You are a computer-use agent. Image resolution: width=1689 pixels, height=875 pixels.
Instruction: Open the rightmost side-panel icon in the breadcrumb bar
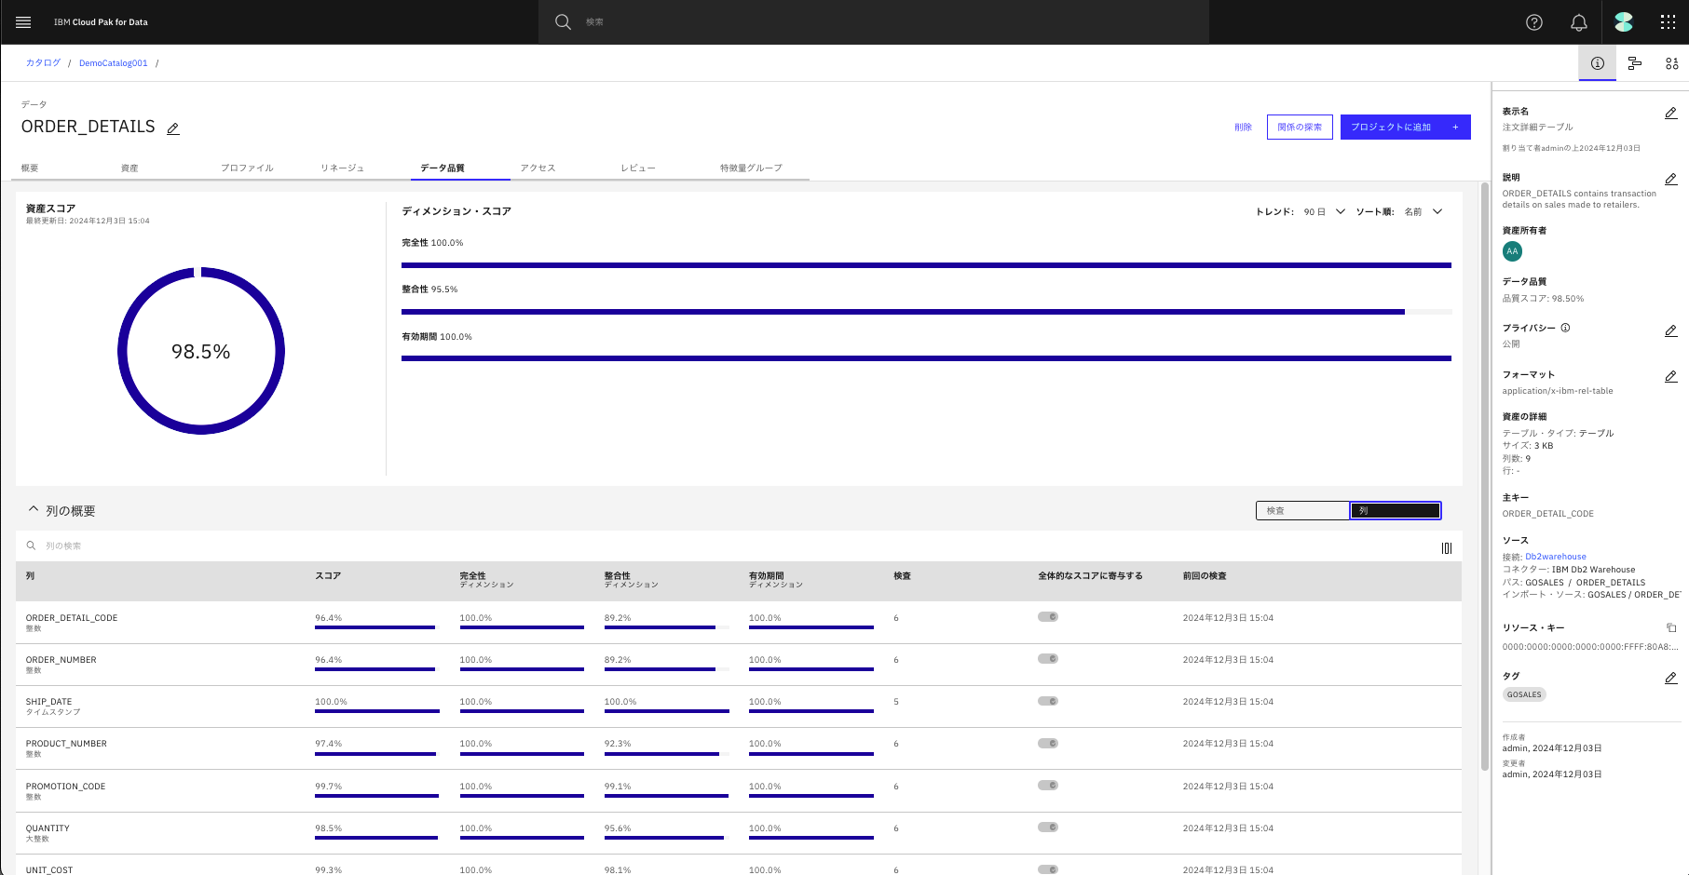click(1672, 63)
